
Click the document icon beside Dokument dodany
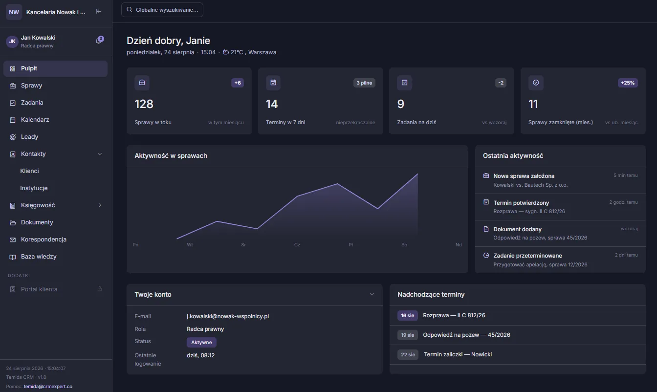click(x=486, y=229)
